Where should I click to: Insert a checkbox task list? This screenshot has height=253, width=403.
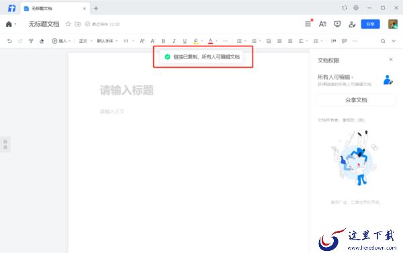(269, 41)
